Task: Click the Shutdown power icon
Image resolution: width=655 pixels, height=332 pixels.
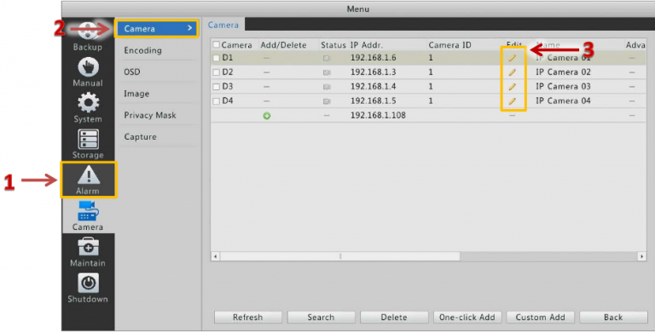Action: tap(88, 283)
